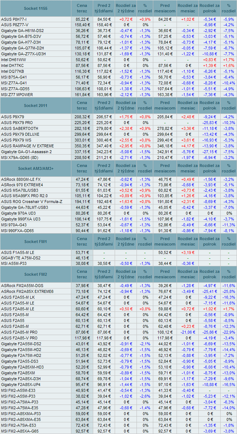Image resolution: width=237 pixels, height=434 pixels.
Task: Click the Socket AM3/AM3+ section header
Action: pyautogui.click(x=36, y=168)
